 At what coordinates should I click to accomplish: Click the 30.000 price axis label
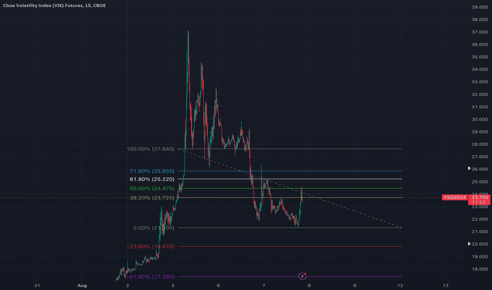click(480, 119)
